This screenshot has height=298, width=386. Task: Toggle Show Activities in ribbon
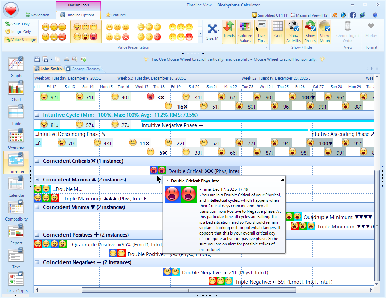coord(294,31)
